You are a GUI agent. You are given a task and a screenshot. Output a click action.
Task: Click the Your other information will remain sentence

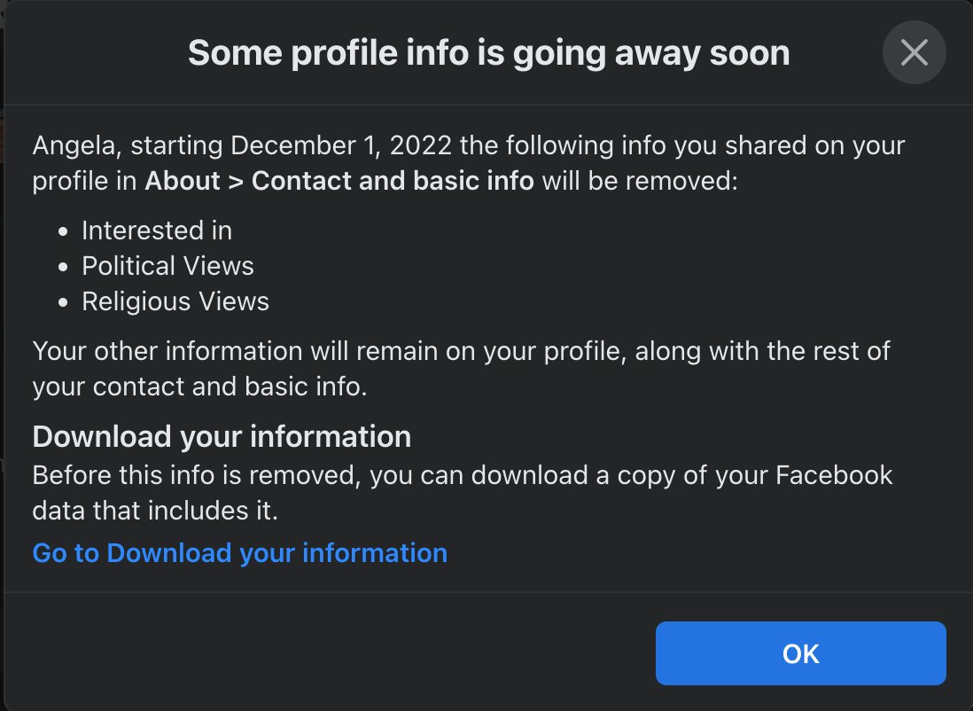461,369
